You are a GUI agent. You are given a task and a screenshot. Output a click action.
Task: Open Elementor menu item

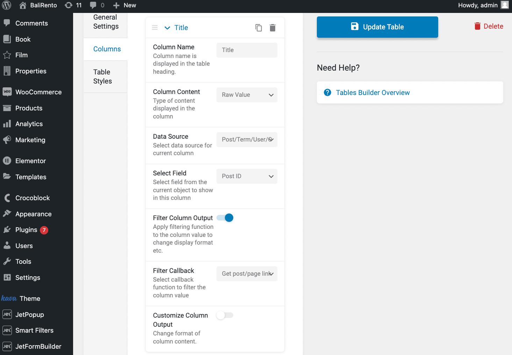point(36,161)
